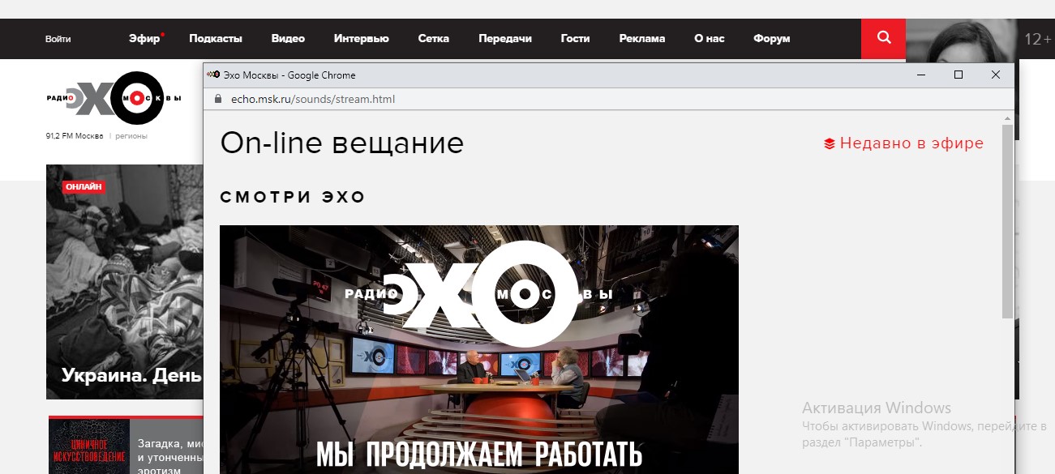Image resolution: width=1055 pixels, height=474 pixels.
Task: Click the Echo Moskvy logo on main page
Action: (x=114, y=98)
